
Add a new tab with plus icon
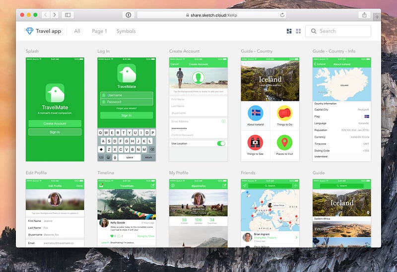tap(377, 17)
